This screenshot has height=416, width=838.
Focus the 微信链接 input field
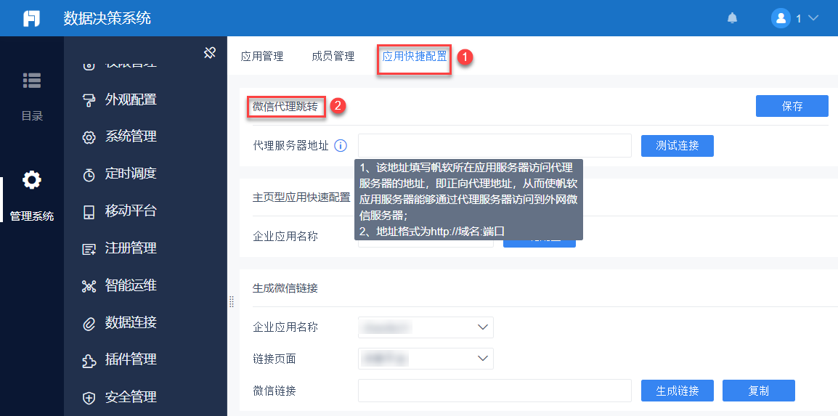[x=495, y=391]
